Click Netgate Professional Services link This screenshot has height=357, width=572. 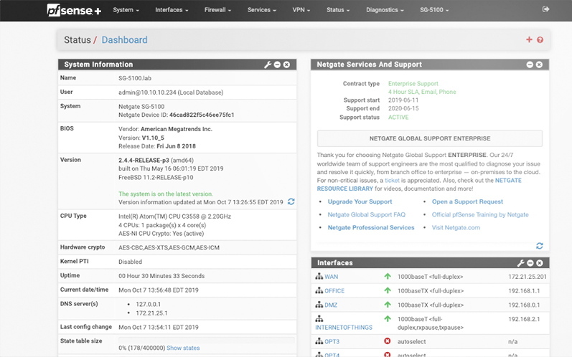click(x=371, y=227)
